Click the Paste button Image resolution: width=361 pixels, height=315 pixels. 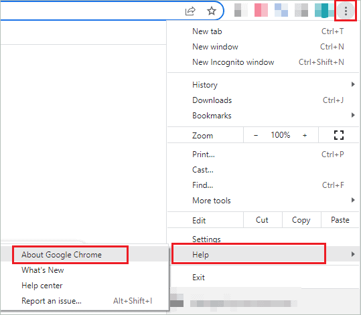pyautogui.click(x=340, y=220)
